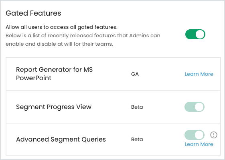Turn off the Advanced Segment Queries toggle
Image resolution: width=225 pixels, height=160 pixels.
pyautogui.click(x=195, y=135)
